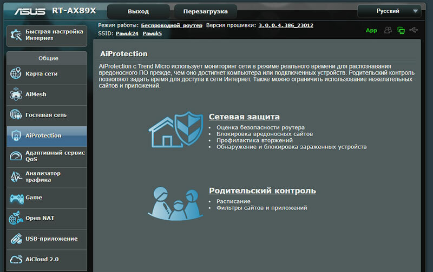Expand language list with arrow

pos(415,11)
